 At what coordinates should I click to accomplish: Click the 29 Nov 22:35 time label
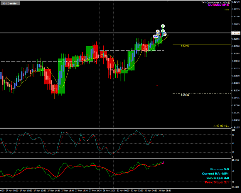[x=109, y=191]
